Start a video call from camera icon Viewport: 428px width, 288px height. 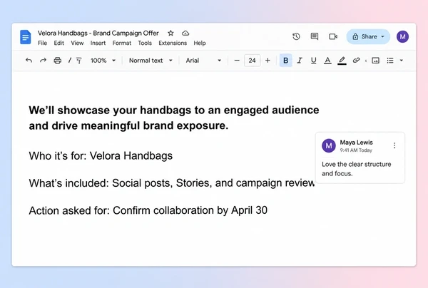[x=333, y=36]
